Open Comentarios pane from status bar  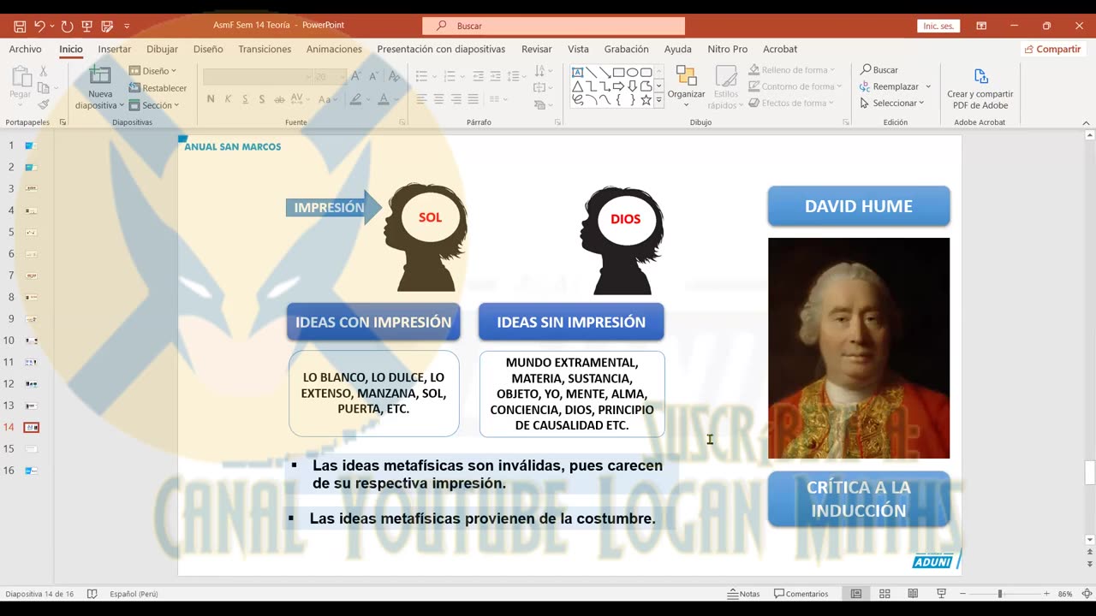pyautogui.click(x=801, y=594)
